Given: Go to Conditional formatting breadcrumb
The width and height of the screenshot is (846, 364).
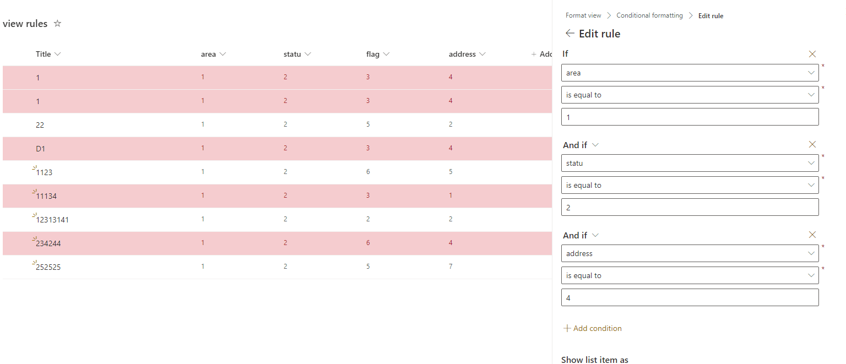Looking at the screenshot, I should (649, 15).
